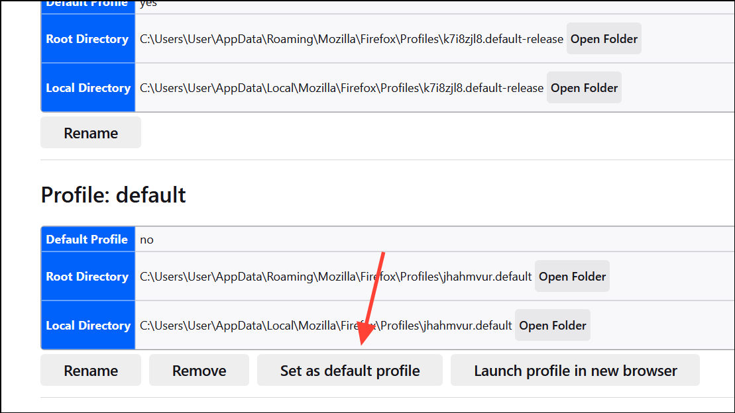Viewport: 735px width, 413px height.
Task: Click Local Directory label for jhahmvur.default
Action: pyautogui.click(x=88, y=326)
